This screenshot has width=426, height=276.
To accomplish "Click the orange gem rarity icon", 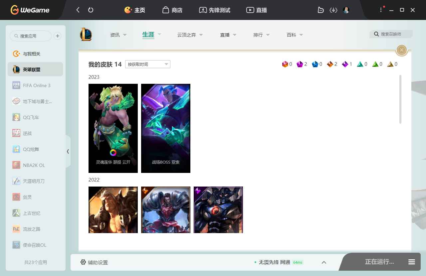I will [330, 64].
